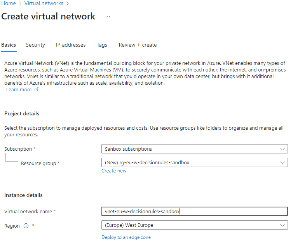Click the Home breadcrumb link
This screenshot has height=242, width=293.
(9, 3)
